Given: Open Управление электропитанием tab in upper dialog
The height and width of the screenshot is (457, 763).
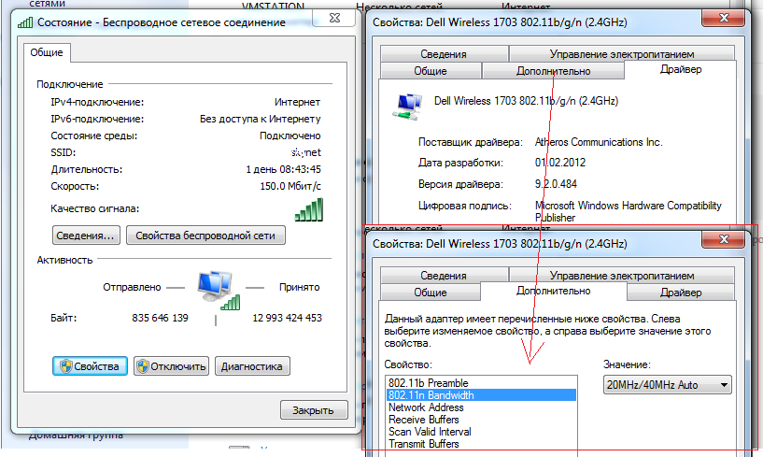Looking at the screenshot, I should pos(621,54).
